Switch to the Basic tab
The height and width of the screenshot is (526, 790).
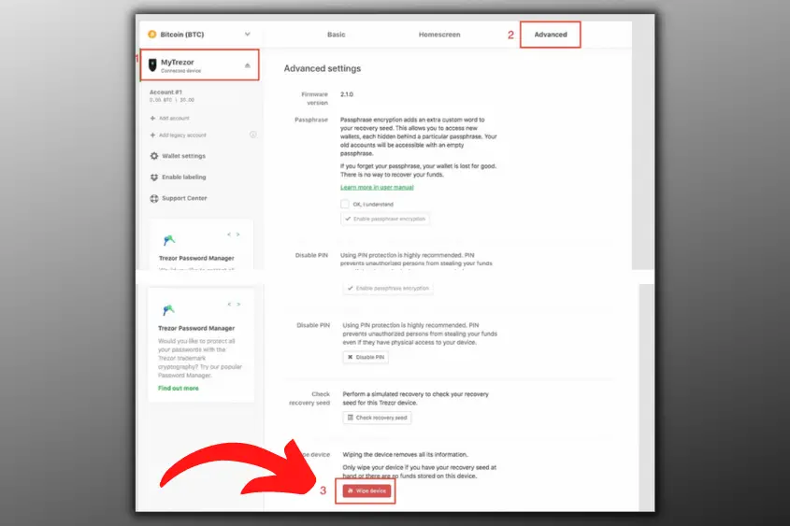336,35
